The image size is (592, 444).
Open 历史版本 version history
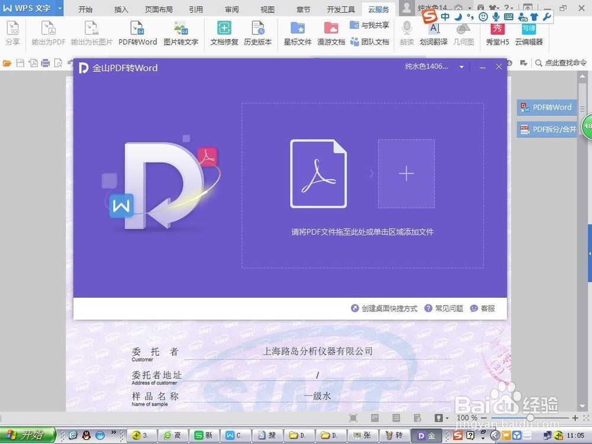coord(258,33)
